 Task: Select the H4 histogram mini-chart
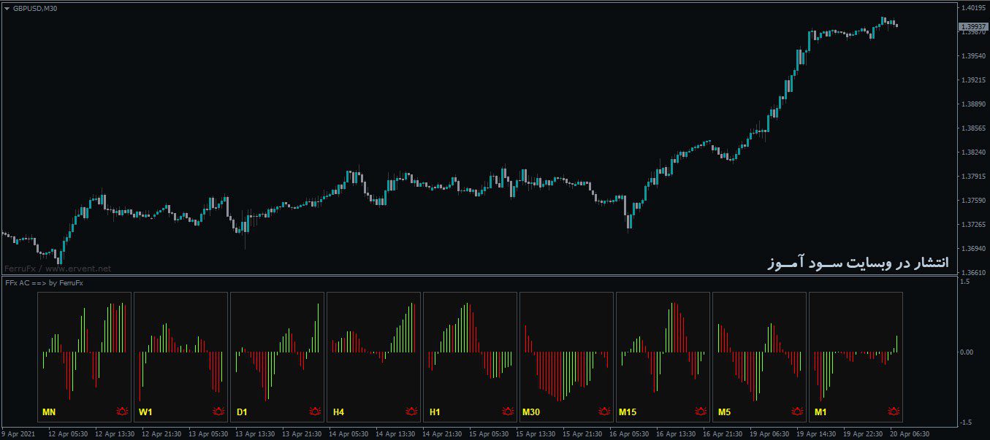pos(373,357)
